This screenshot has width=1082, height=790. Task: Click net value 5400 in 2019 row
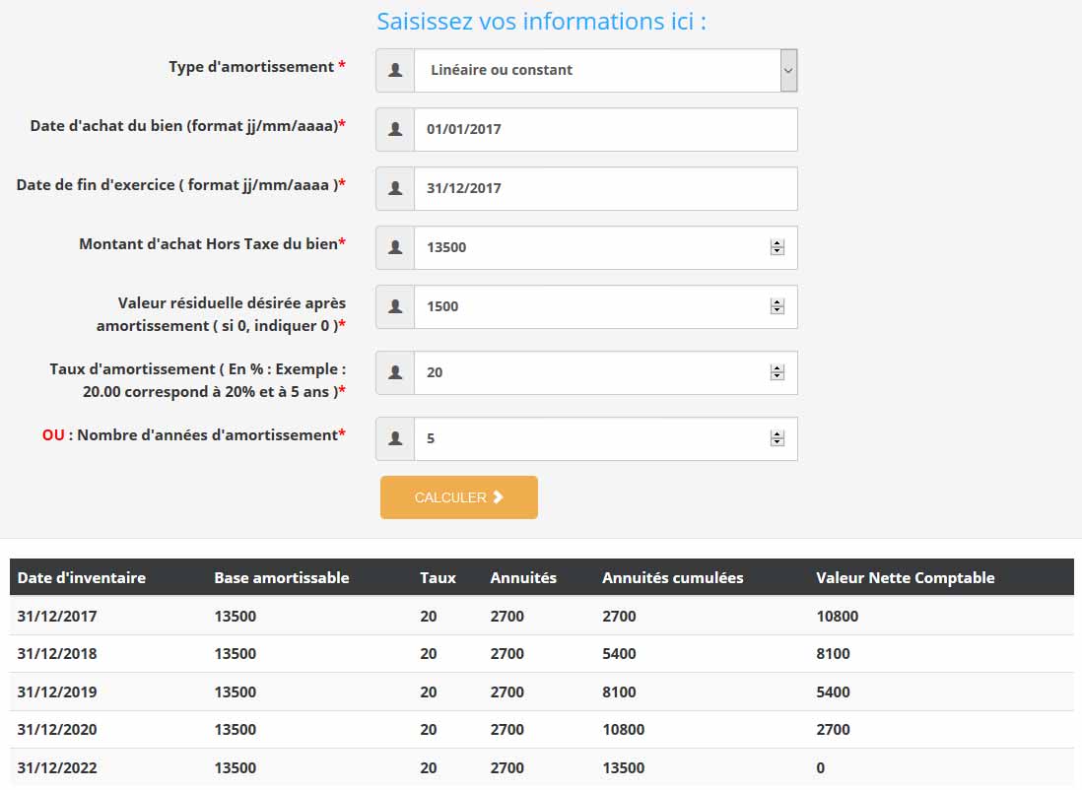point(833,692)
